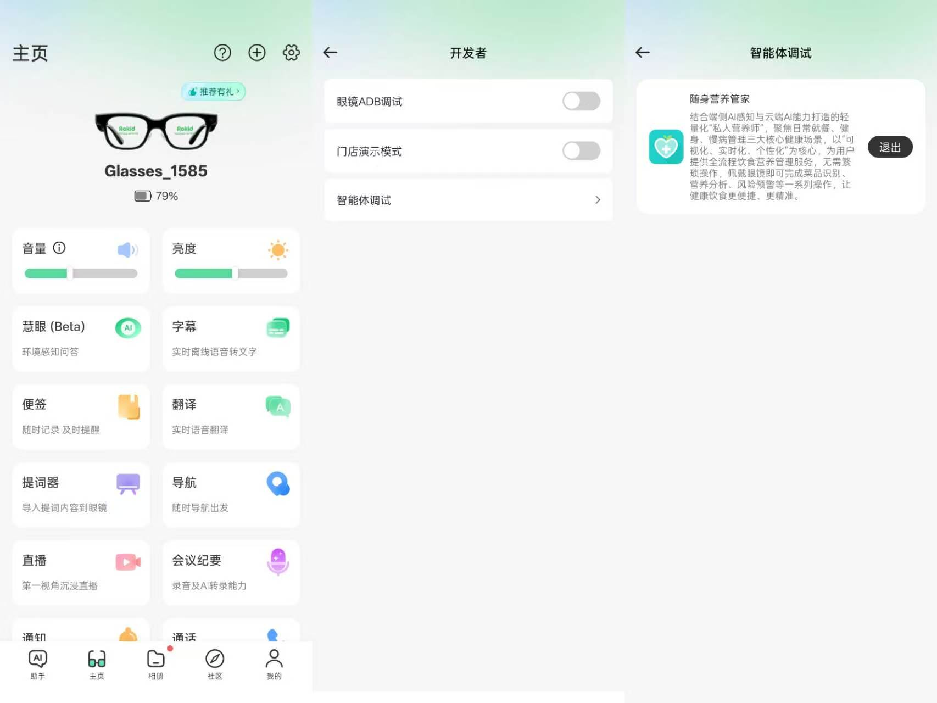This screenshot has height=703, width=937.
Task: Open 慧眼 (Beta) AI icon
Action: tap(128, 328)
